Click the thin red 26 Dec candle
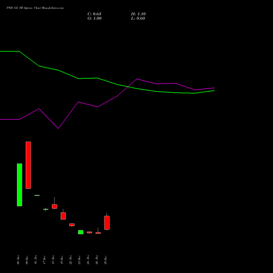273x273 pixels. tap(98, 233)
